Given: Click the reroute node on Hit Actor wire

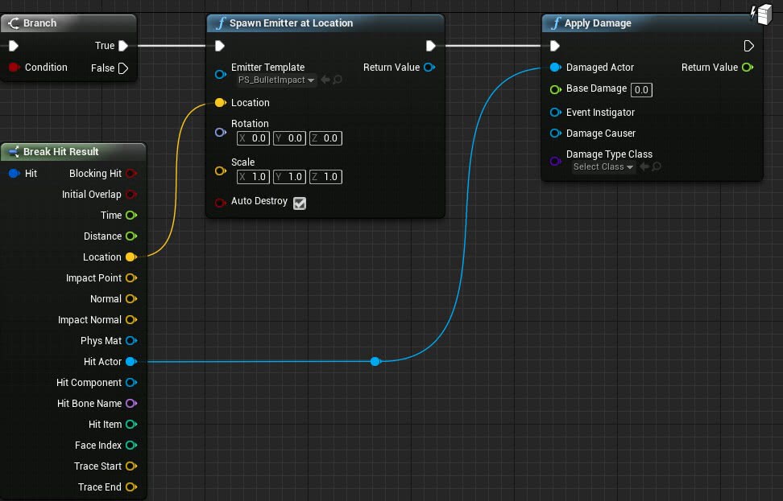Looking at the screenshot, I should coord(375,362).
